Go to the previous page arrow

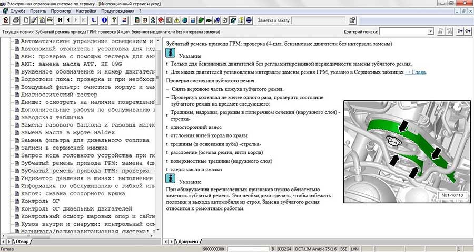[68, 20]
